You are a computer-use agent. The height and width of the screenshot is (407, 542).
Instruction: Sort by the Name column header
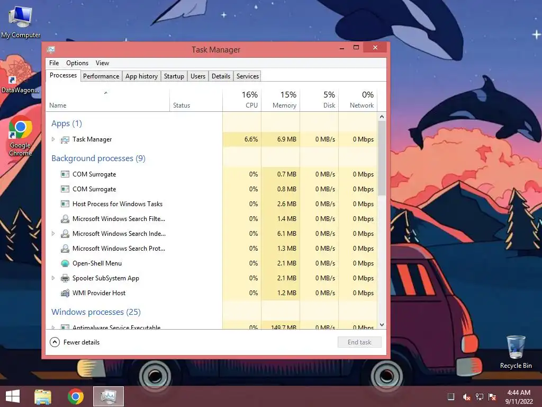tap(107, 100)
